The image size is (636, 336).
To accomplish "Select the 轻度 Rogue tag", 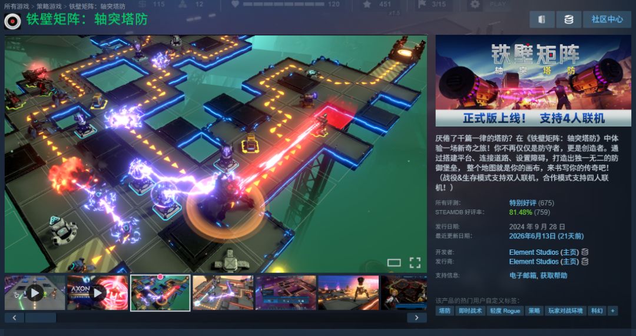I will coord(505,311).
